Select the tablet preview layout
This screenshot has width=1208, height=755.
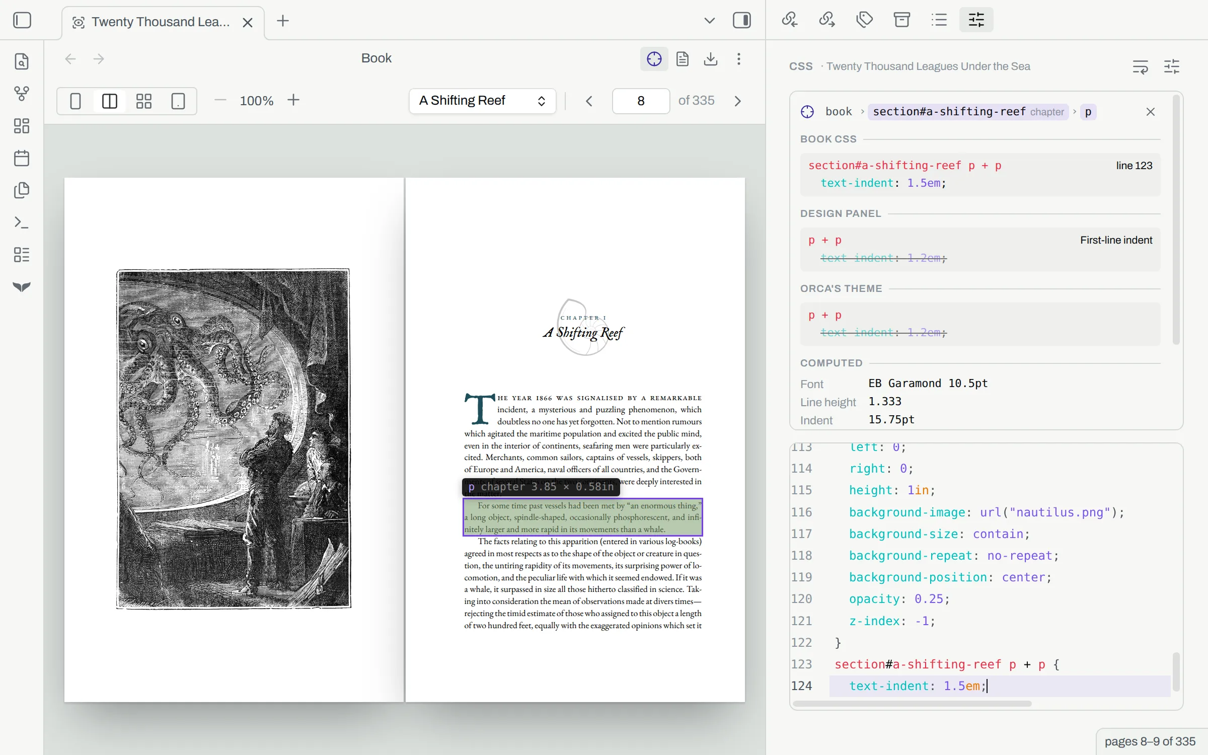[x=178, y=101]
